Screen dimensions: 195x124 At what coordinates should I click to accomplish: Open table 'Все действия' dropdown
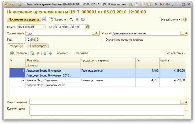click(175, 53)
